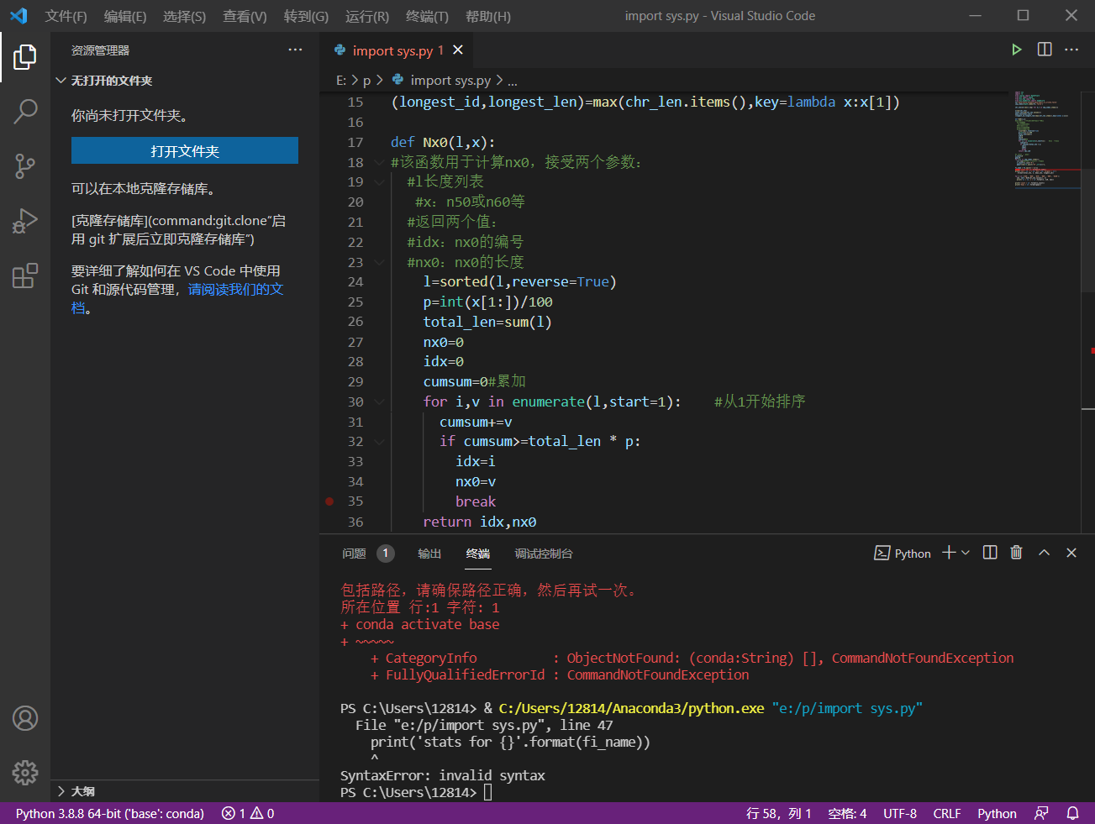Toggle breakpoint on line 35
The width and height of the screenshot is (1095, 824).
click(x=329, y=501)
